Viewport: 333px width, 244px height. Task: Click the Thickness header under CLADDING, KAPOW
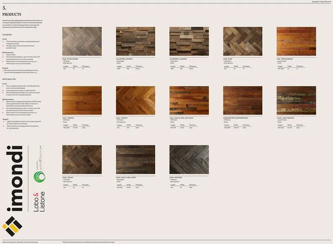click(193, 66)
